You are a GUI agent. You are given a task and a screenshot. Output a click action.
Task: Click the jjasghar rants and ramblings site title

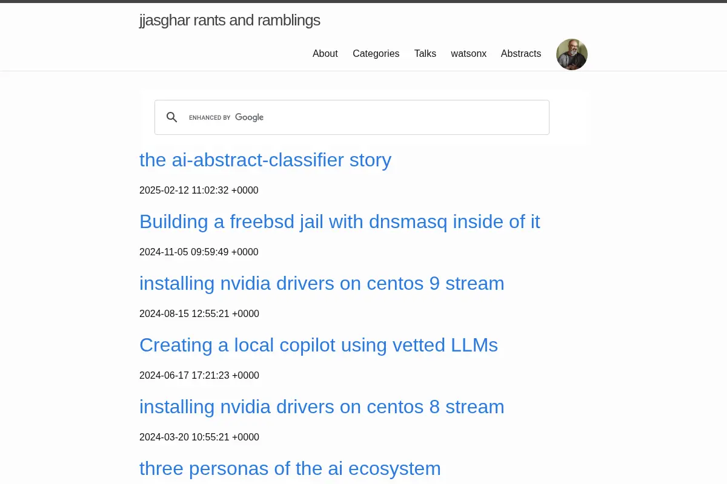tap(230, 21)
